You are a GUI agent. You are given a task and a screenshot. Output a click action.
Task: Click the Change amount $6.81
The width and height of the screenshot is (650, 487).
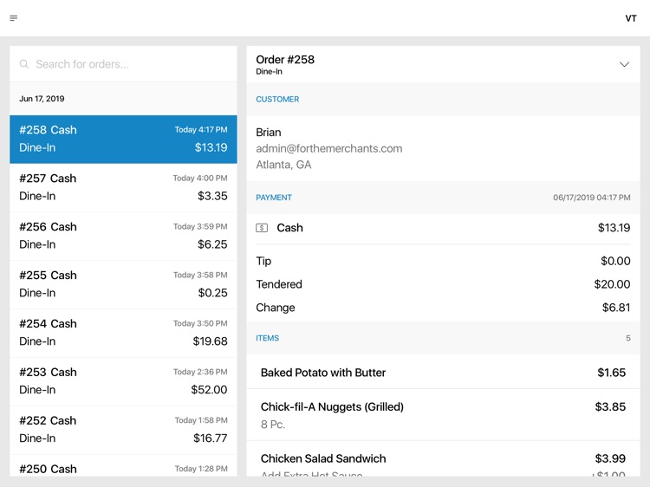coord(616,308)
